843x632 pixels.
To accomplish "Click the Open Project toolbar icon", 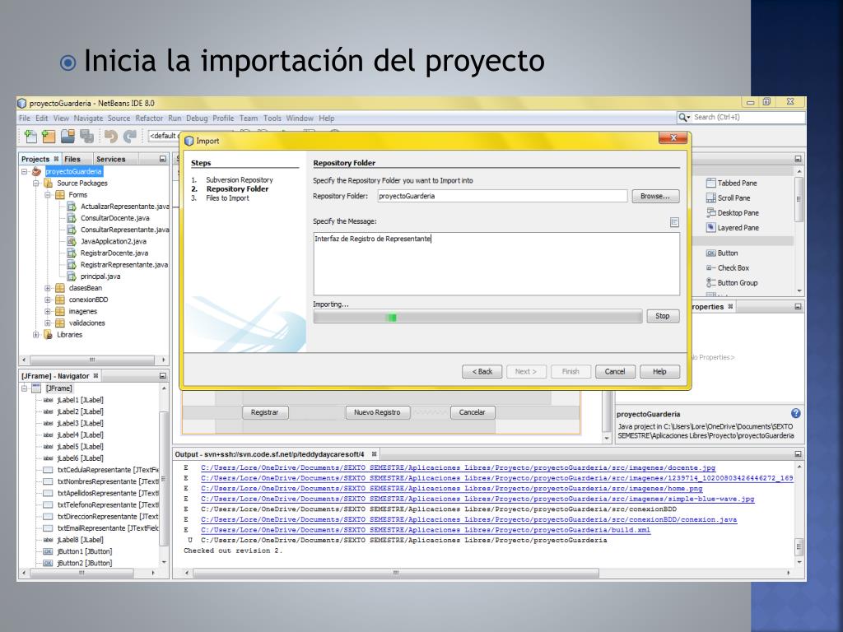I will coord(68,137).
